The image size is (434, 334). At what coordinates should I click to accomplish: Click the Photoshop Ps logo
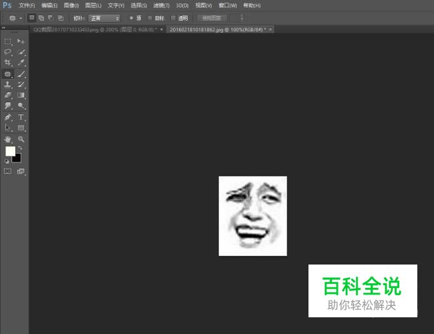tap(7, 5)
